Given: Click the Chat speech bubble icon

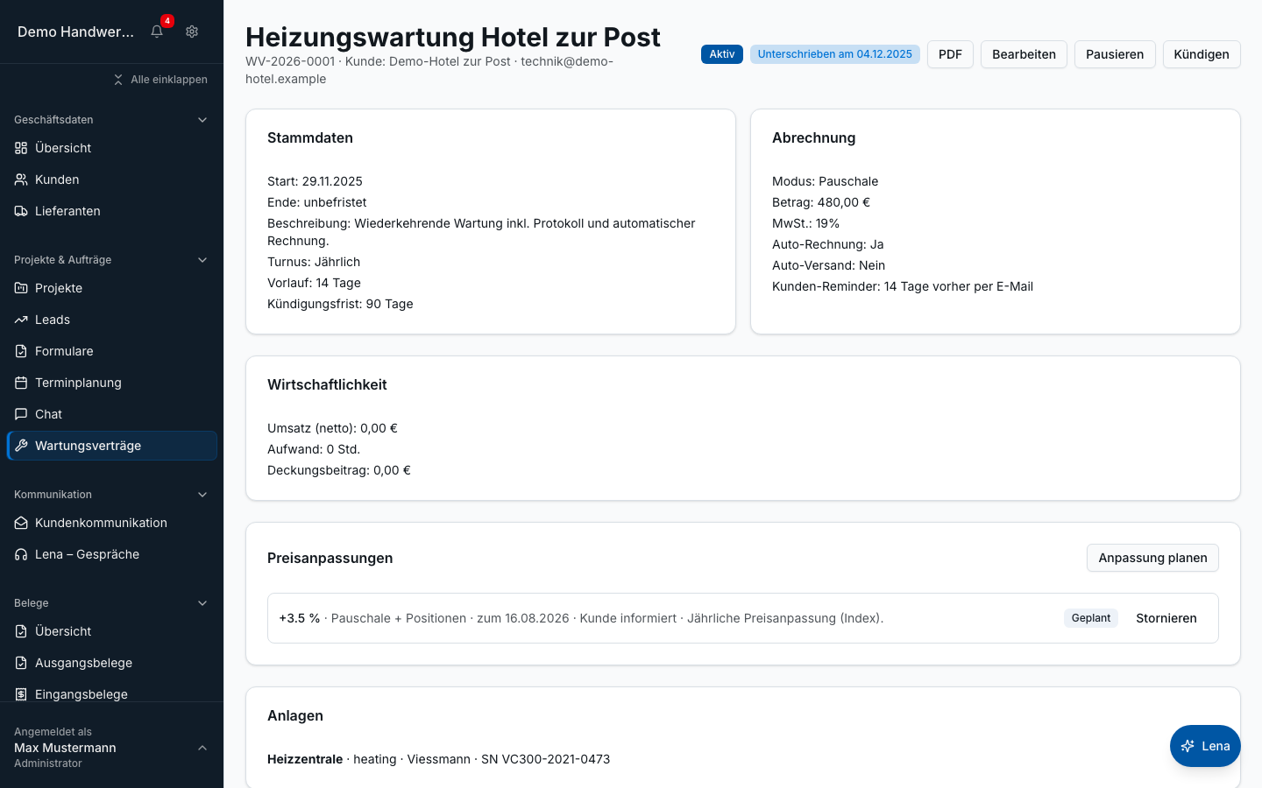Looking at the screenshot, I should tap(21, 414).
